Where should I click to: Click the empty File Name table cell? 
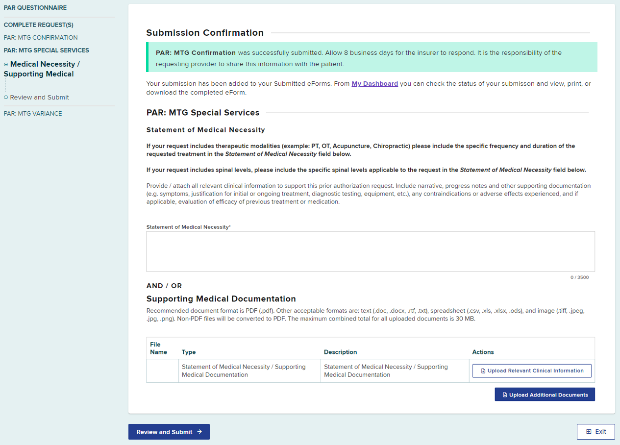(162, 371)
